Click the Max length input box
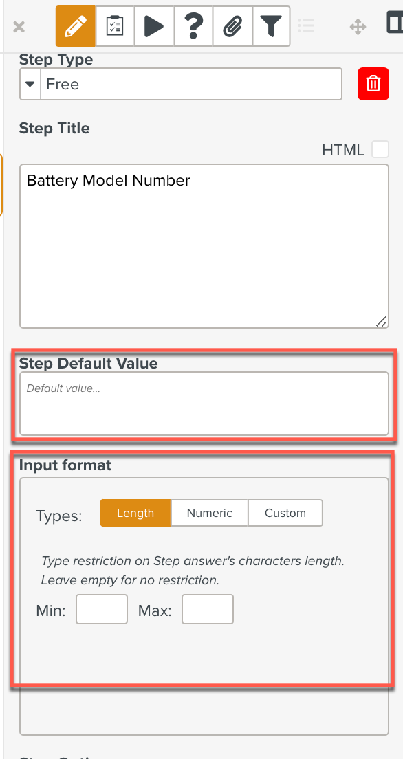 pyautogui.click(x=208, y=609)
